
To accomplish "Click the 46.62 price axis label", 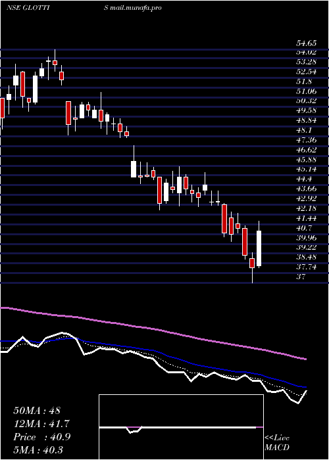I will tap(306, 150).
